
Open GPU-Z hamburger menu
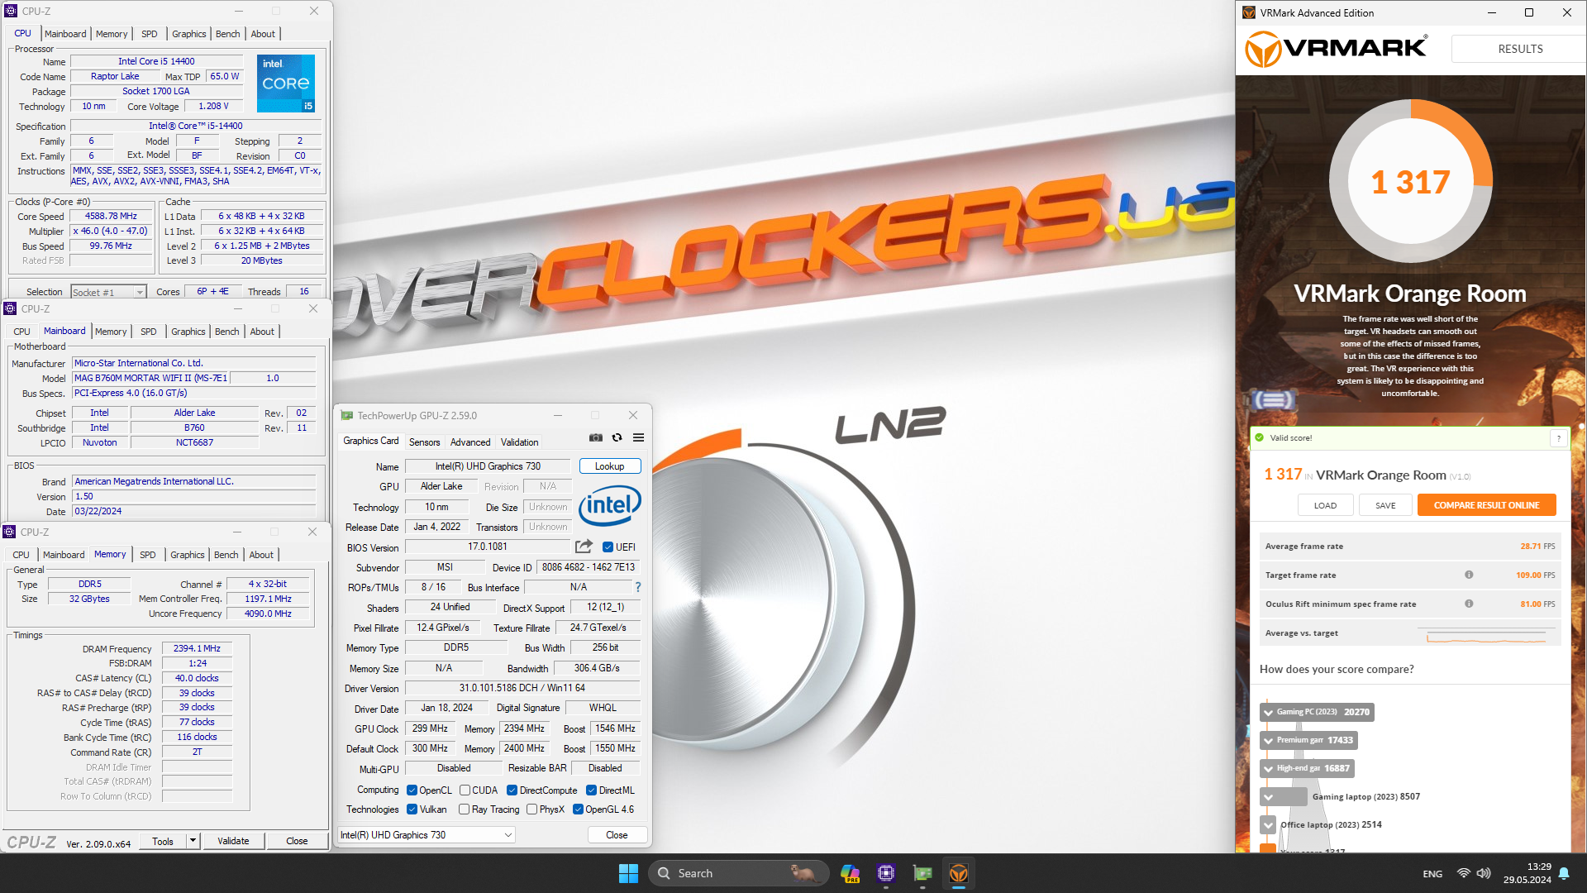click(x=638, y=437)
